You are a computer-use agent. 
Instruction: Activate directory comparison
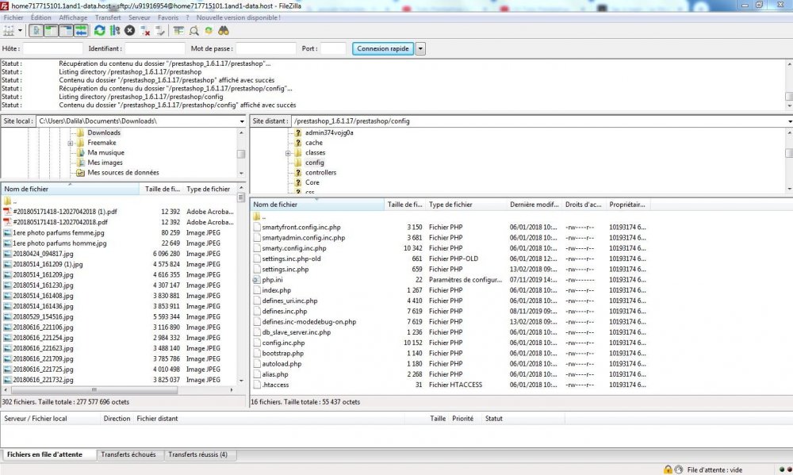tap(194, 30)
